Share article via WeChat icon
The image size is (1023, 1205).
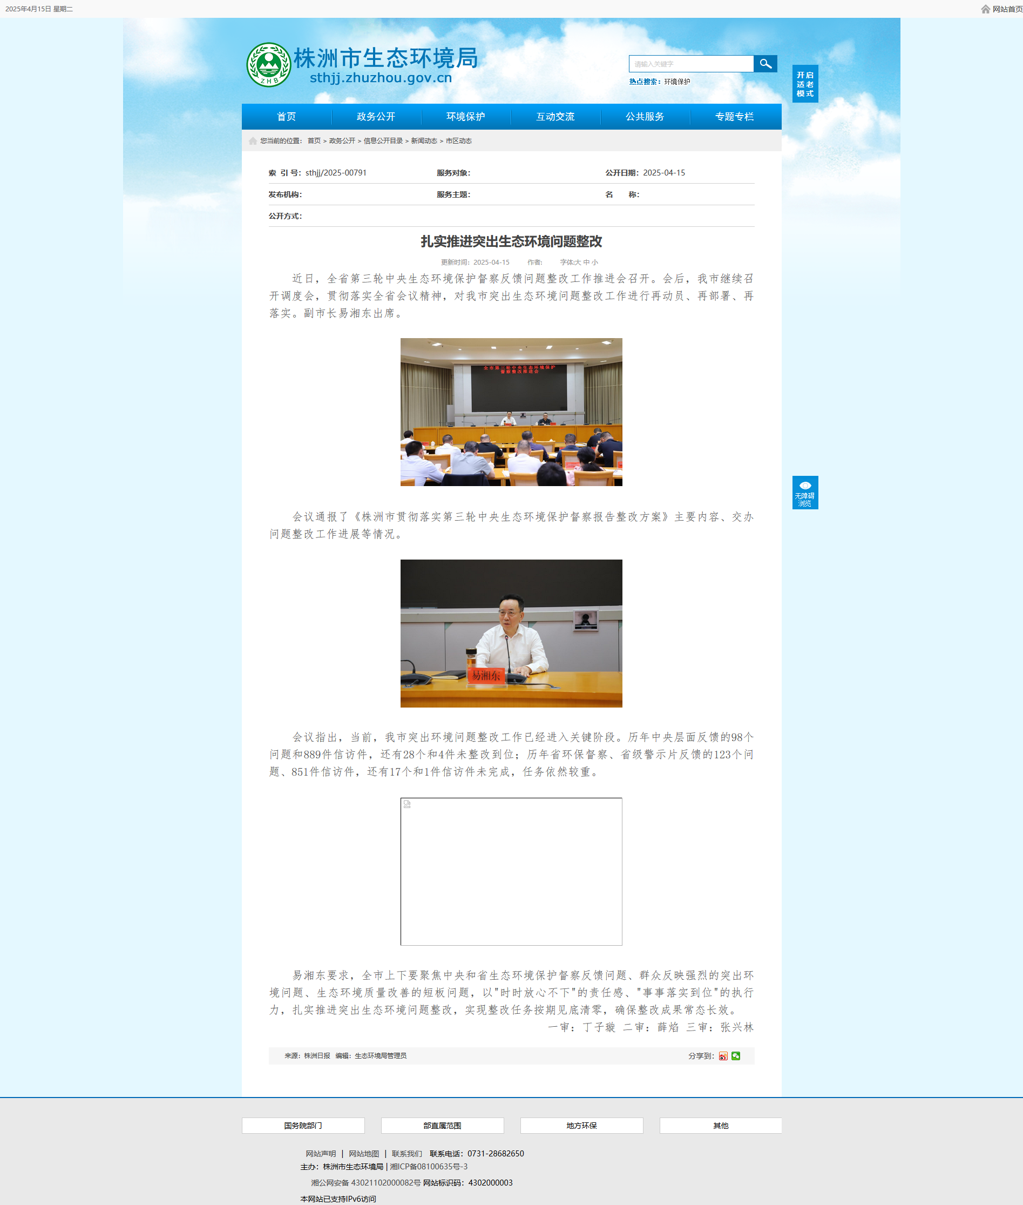click(736, 1056)
